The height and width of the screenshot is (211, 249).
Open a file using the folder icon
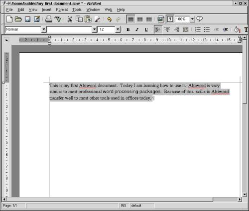click(18, 19)
